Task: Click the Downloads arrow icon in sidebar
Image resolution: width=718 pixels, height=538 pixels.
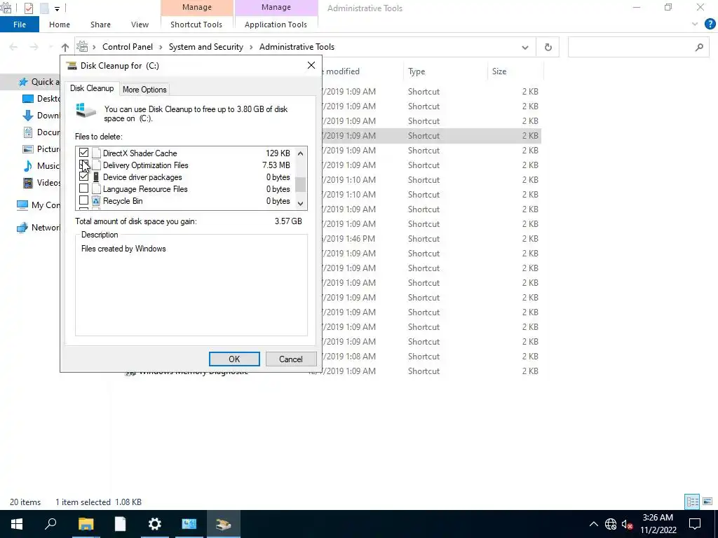Action: pyautogui.click(x=28, y=116)
